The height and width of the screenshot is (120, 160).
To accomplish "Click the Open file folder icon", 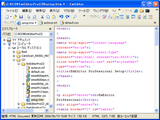I will (x=15, y=17).
